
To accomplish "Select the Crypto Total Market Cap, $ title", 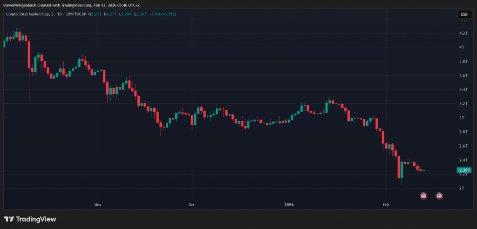I will [x=30, y=14].
